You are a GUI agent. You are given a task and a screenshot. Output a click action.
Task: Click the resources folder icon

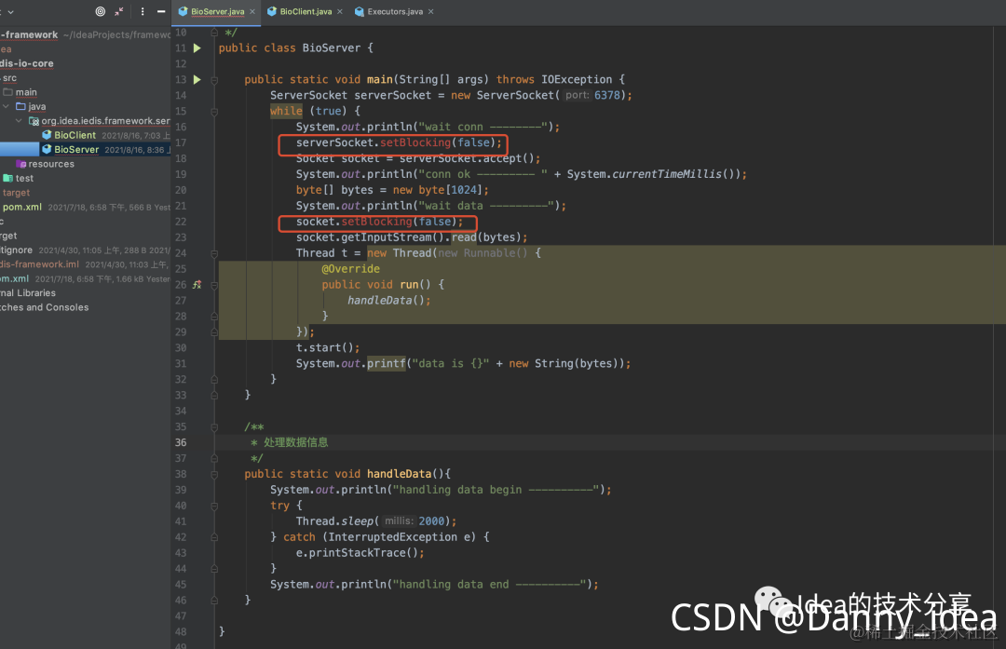pos(21,164)
